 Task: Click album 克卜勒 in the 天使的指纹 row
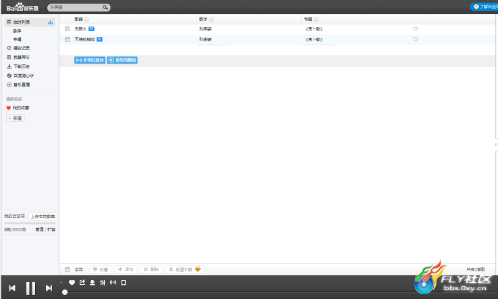pos(314,39)
